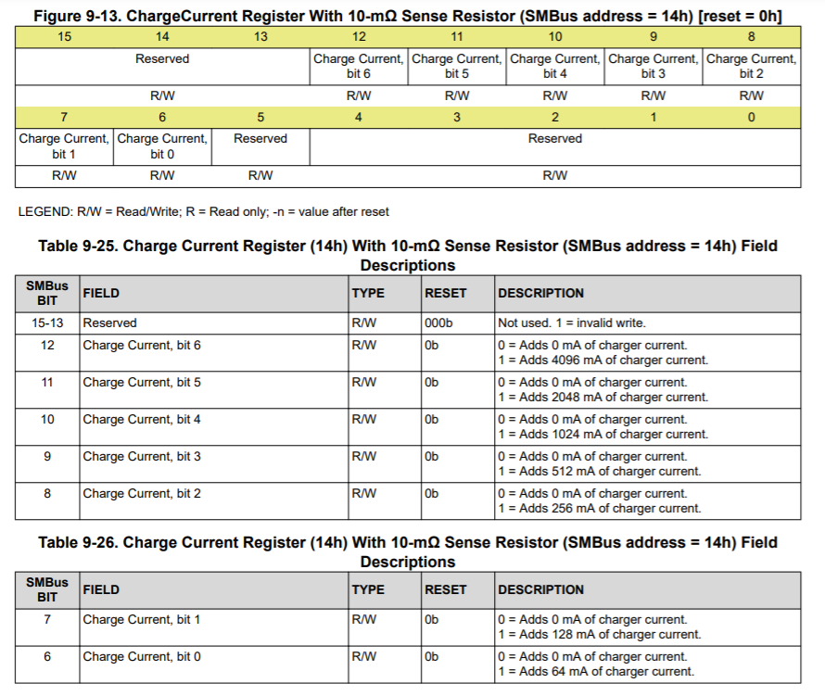This screenshot has height=696, width=825.
Task: Click the Charge Current bit 0 row
Action: (139, 656)
